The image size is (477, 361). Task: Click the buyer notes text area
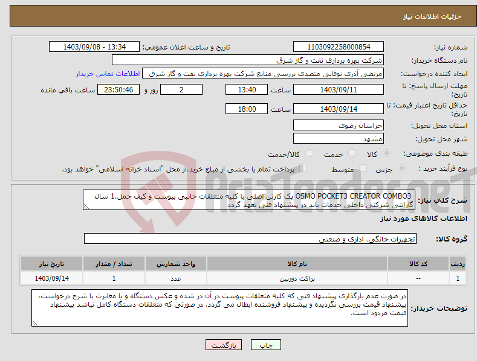click(219, 308)
